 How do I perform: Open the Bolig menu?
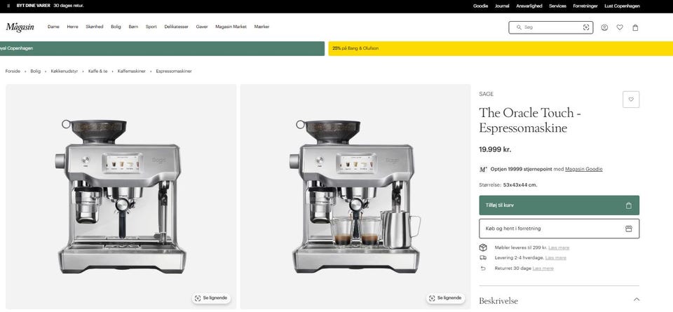116,27
